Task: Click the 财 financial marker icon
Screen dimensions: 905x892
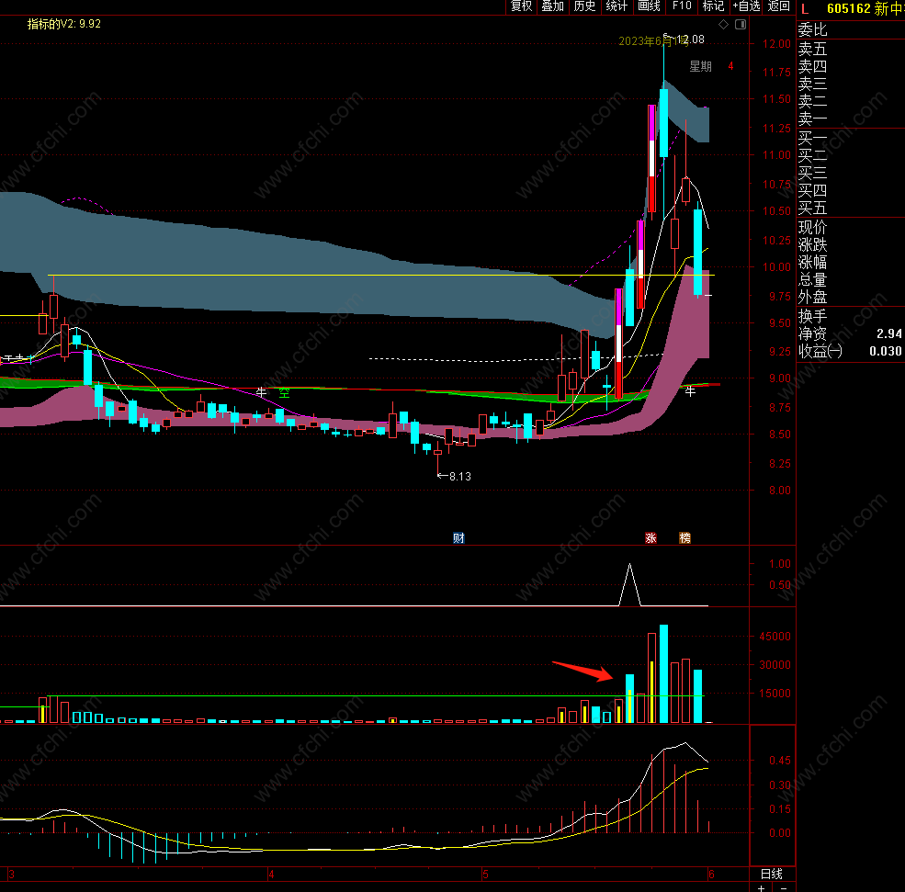Action: click(458, 537)
